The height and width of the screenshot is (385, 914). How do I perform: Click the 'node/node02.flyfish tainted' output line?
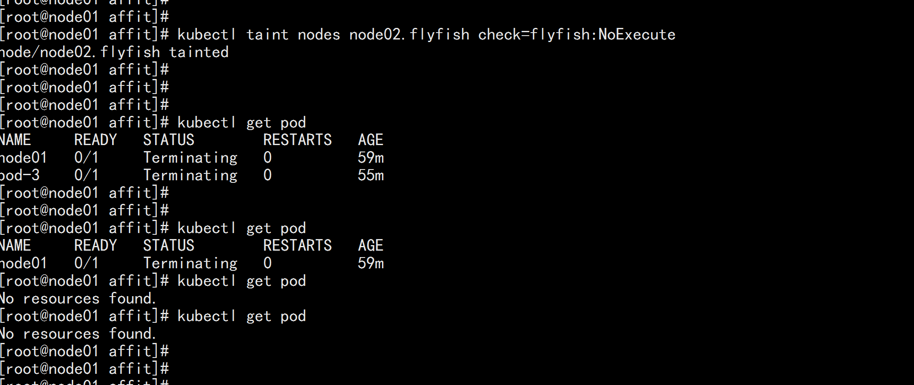click(114, 52)
